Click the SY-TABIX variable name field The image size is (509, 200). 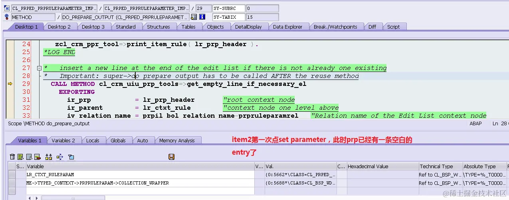pos(228,17)
